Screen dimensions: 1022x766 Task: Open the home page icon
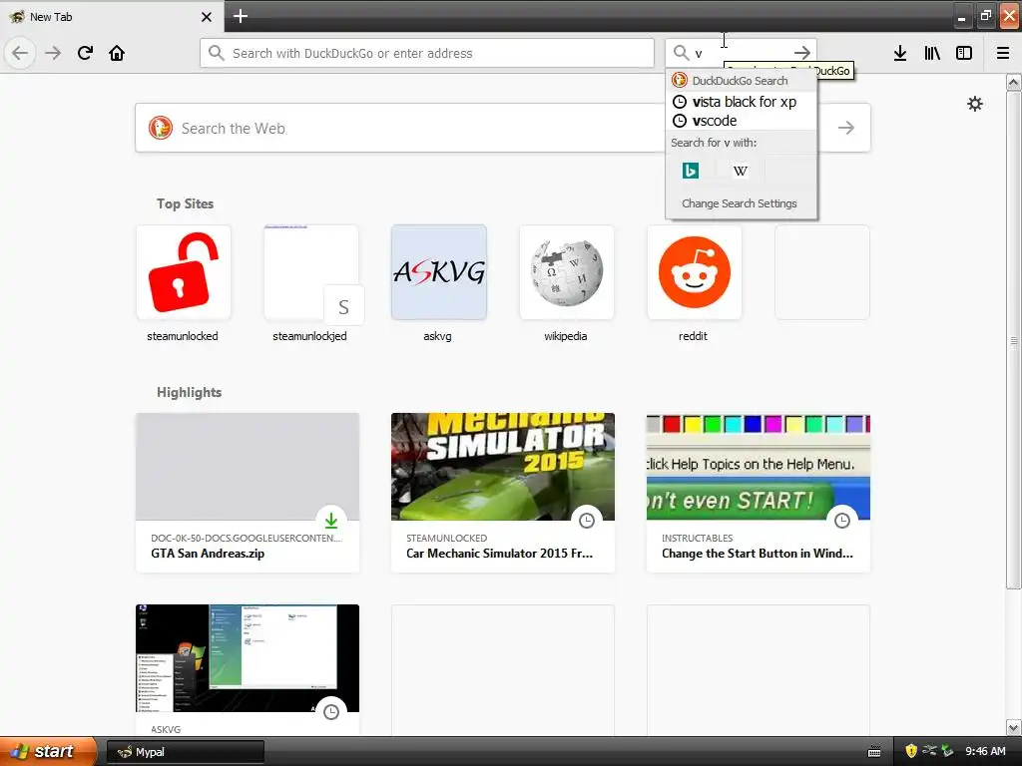pos(117,53)
